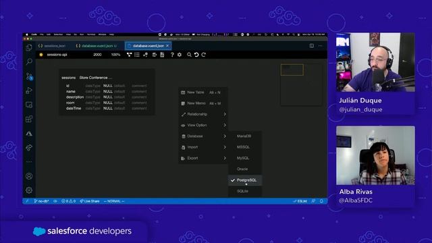Expand the Relationship submenu

203,114
